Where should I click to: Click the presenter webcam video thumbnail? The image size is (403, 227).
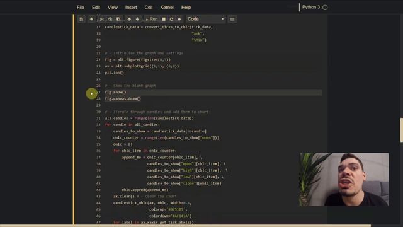[x=344, y=179]
